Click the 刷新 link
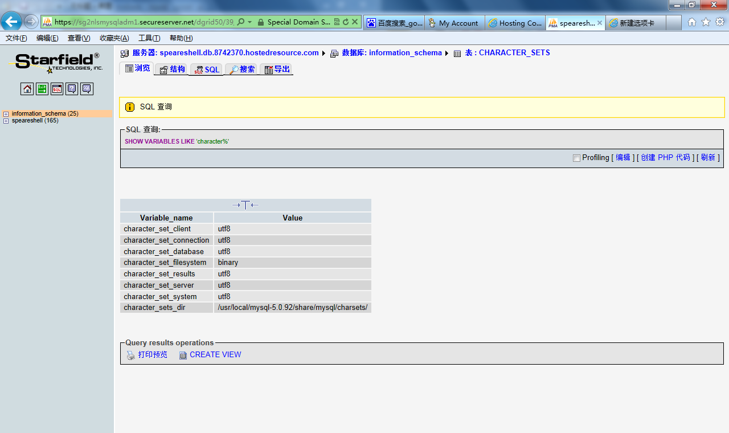 tap(708, 158)
